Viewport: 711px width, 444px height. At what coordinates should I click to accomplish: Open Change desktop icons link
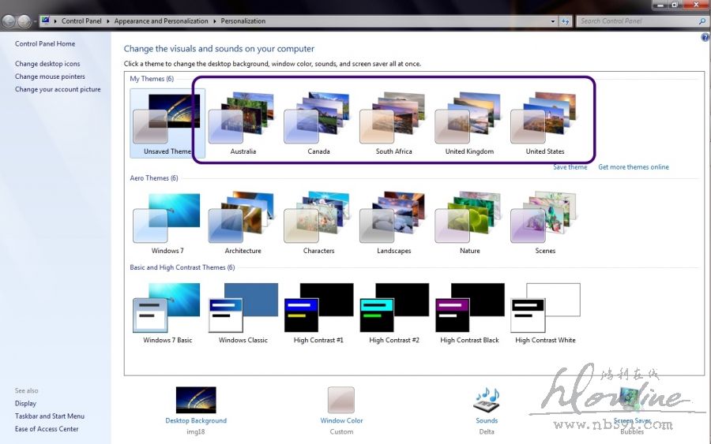pyautogui.click(x=47, y=64)
